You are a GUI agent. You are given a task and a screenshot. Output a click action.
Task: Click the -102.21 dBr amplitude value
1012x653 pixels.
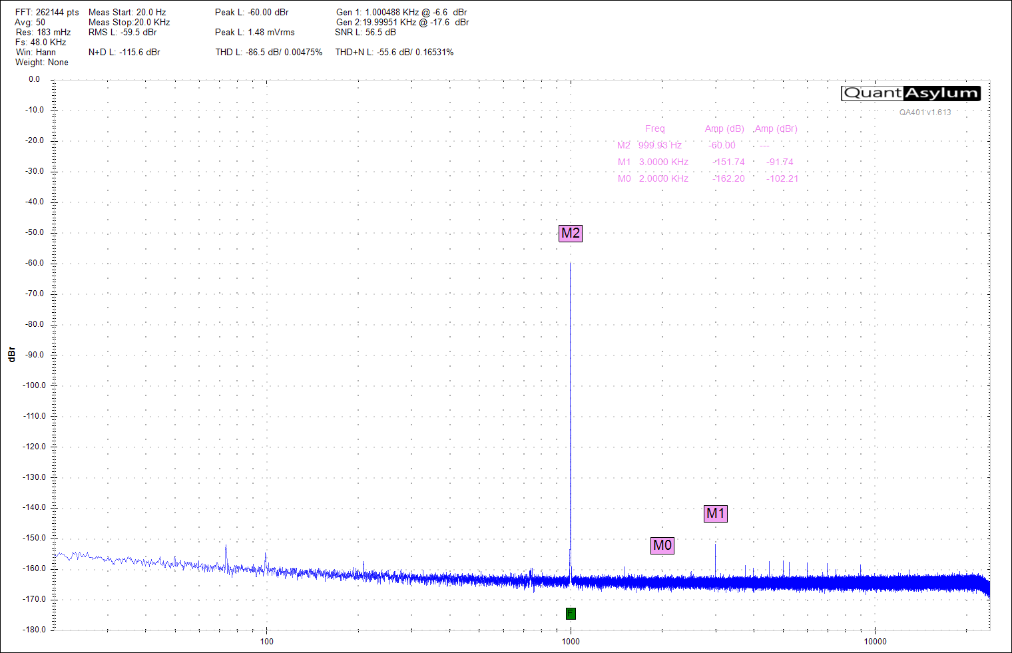782,179
